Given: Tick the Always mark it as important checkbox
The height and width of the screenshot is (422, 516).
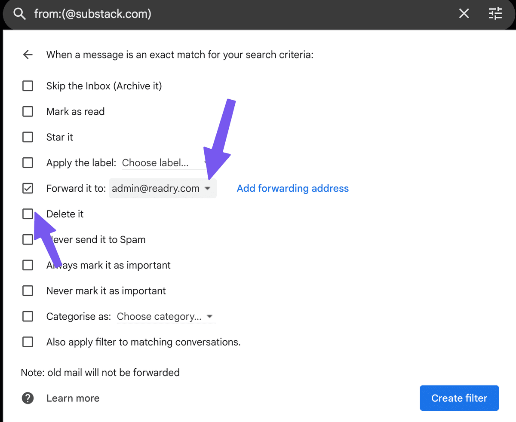Looking at the screenshot, I should click(28, 265).
